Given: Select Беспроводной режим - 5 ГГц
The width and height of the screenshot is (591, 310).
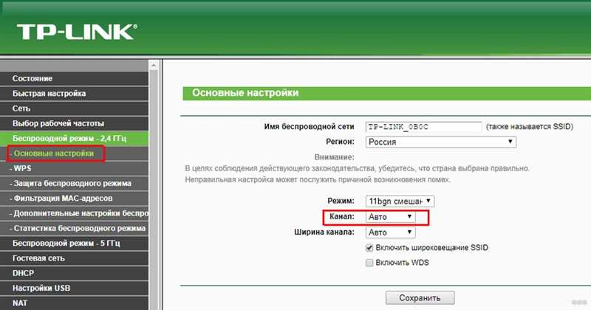Looking at the screenshot, I should point(75,244).
